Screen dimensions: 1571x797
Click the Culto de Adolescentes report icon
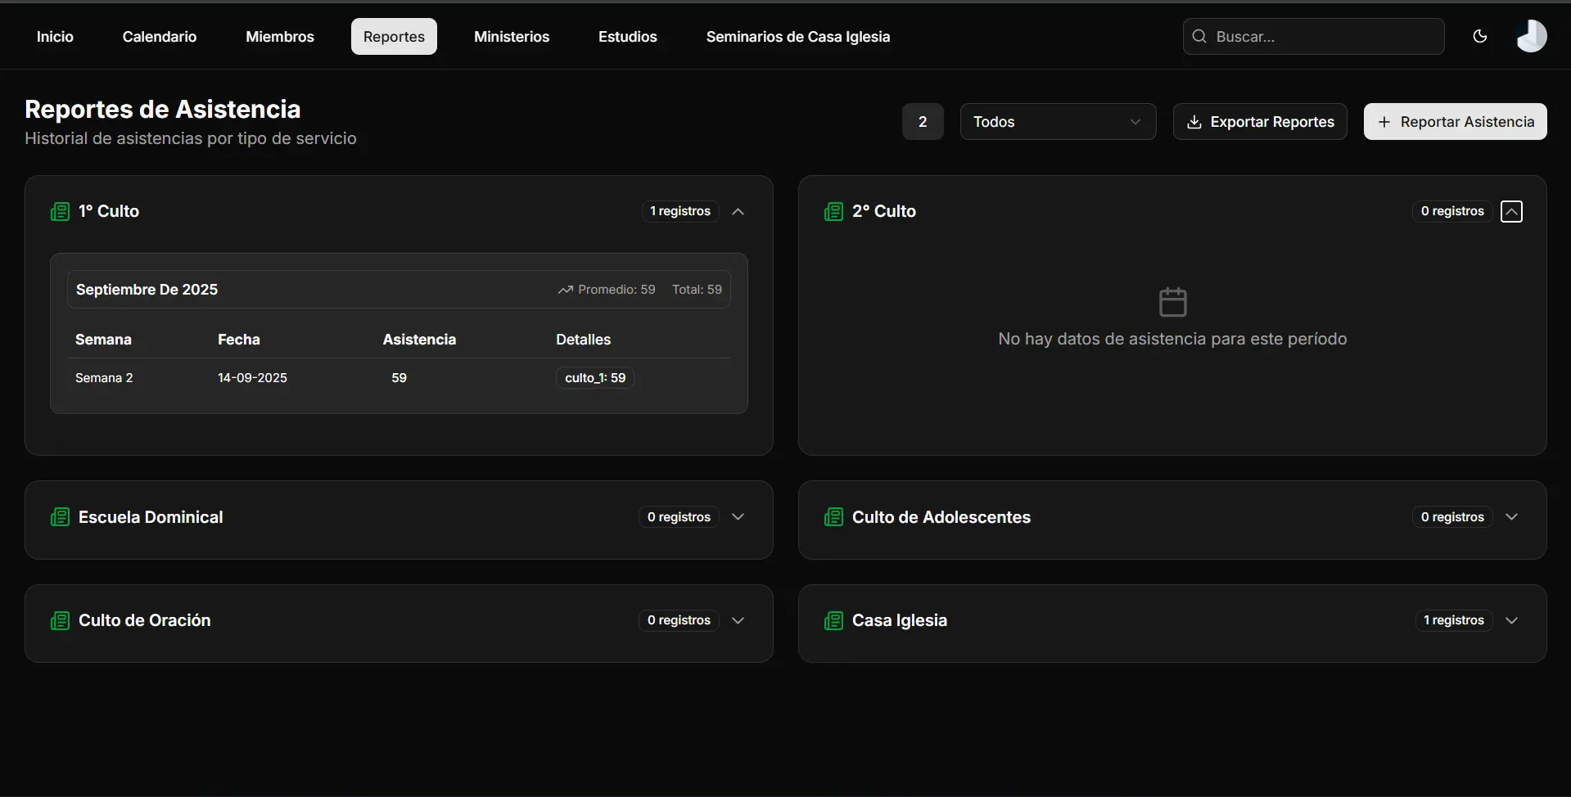833,516
